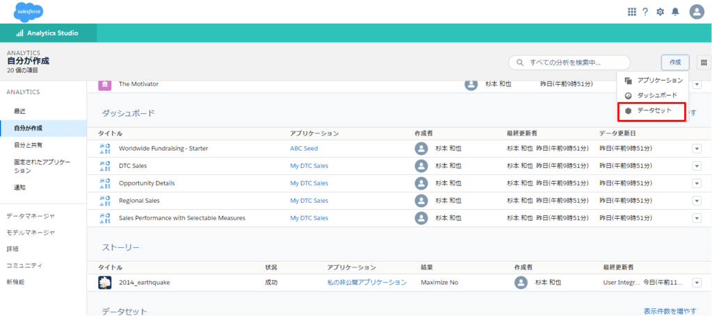Image resolution: width=712 pixels, height=316 pixels.
Task: Choose ダッシュボード in the create menu
Action: click(658, 95)
